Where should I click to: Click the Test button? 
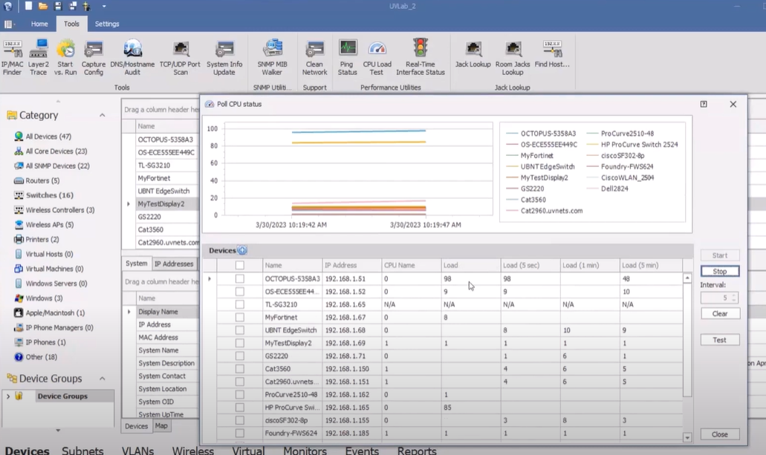pyautogui.click(x=720, y=340)
